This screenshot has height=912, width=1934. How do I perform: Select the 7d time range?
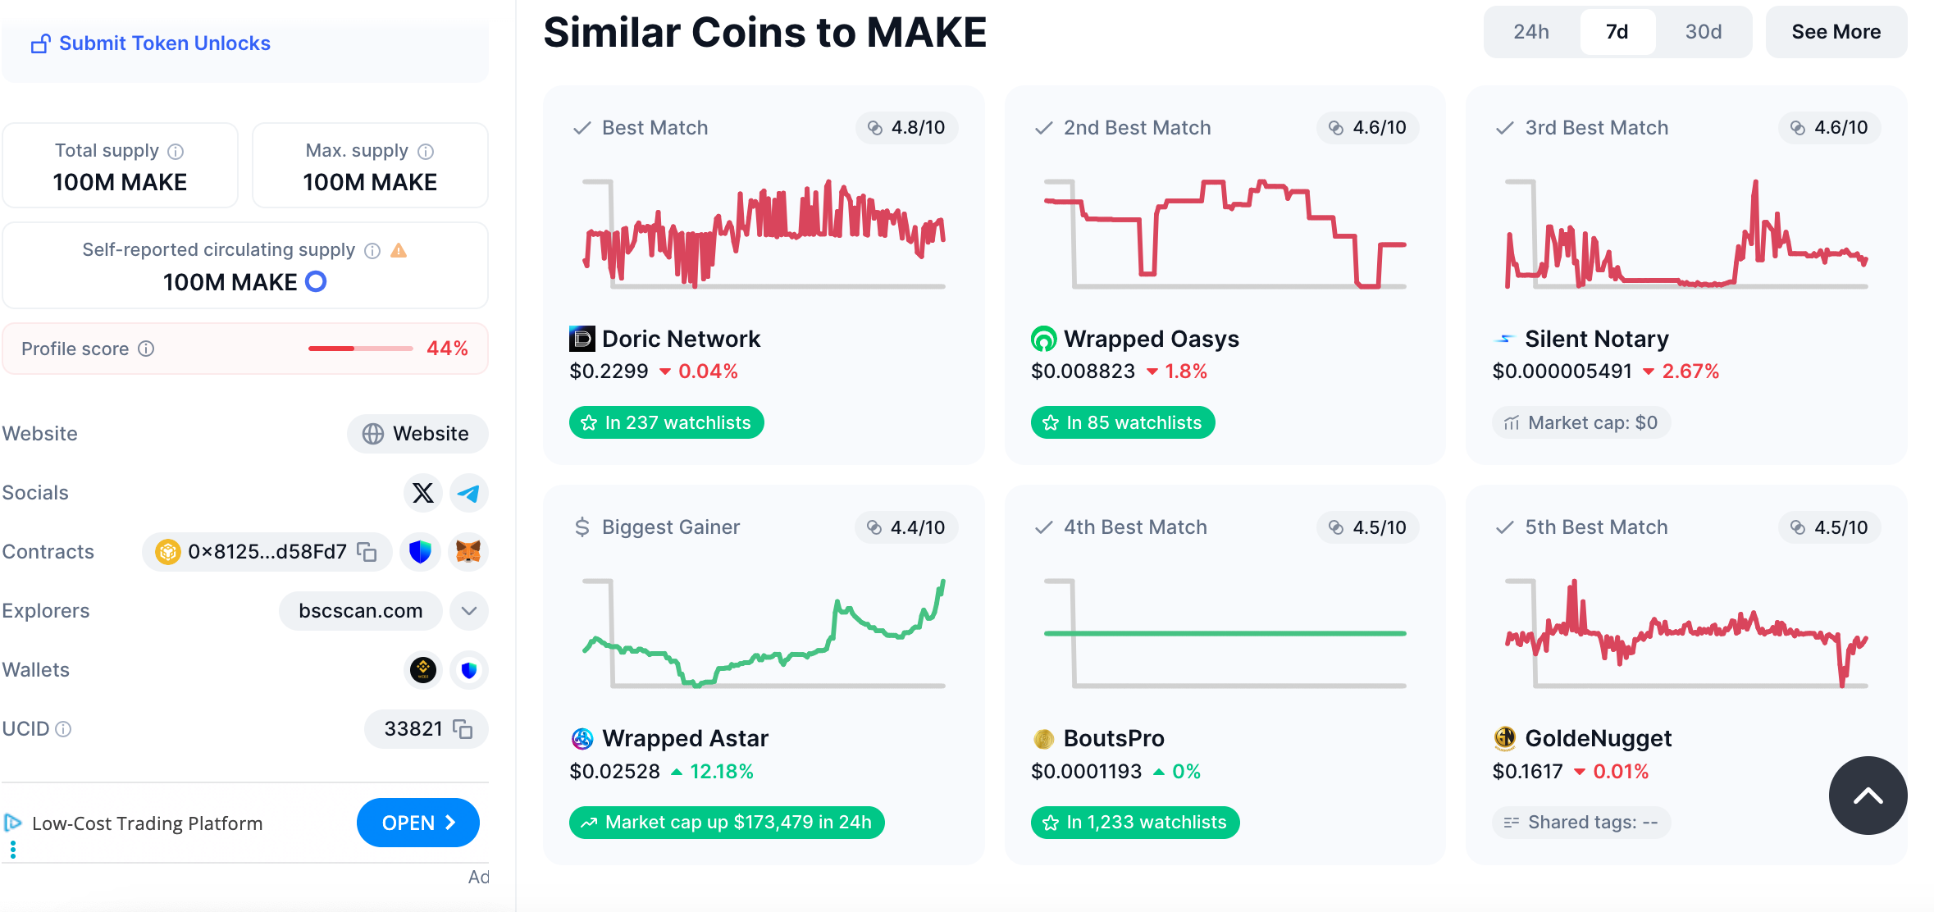(1617, 32)
